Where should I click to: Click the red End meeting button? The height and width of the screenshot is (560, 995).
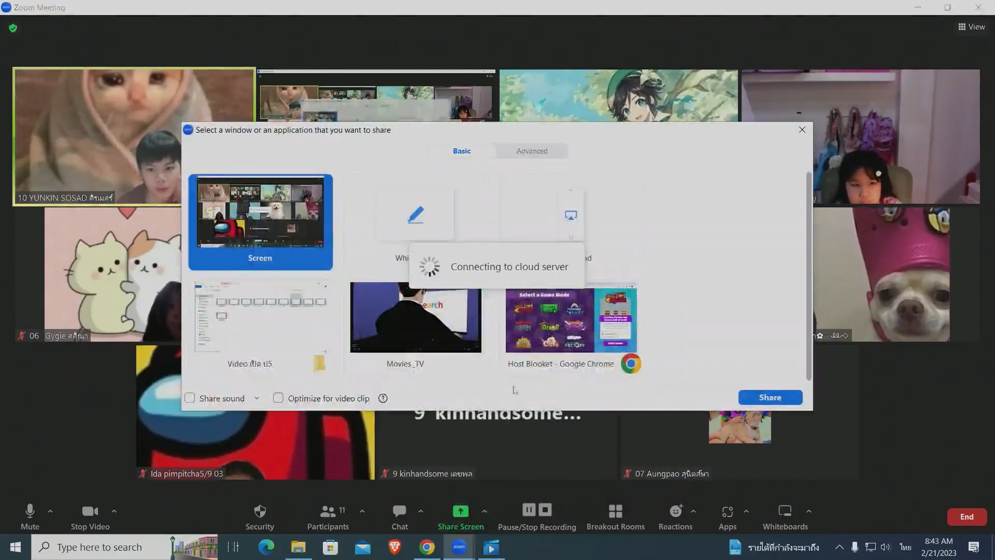966,517
